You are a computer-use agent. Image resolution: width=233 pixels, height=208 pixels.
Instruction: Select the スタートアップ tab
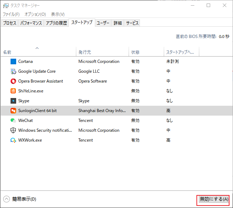pyautogui.click(x=82, y=22)
